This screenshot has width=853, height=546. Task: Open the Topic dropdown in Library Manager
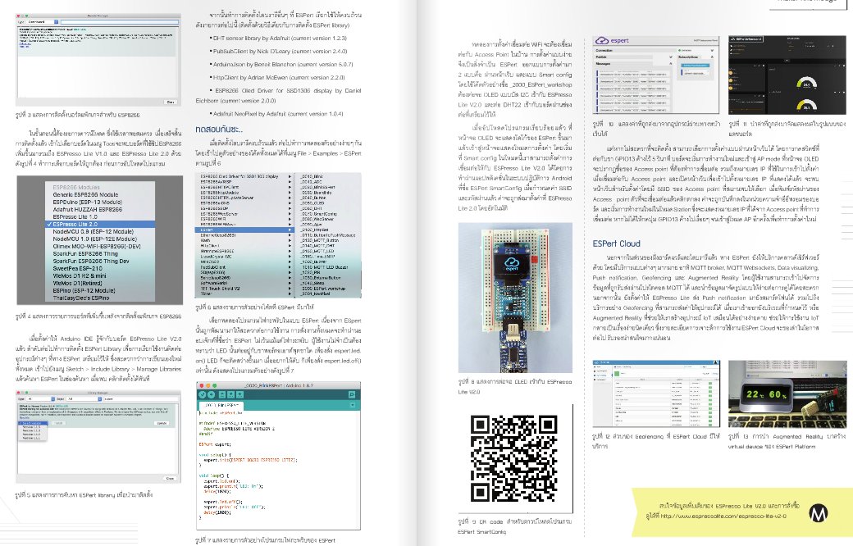[x=84, y=399]
